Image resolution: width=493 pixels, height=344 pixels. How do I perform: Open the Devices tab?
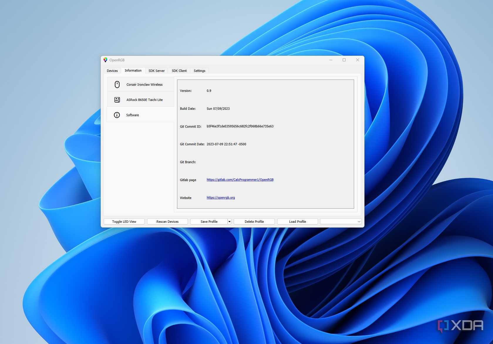point(112,71)
